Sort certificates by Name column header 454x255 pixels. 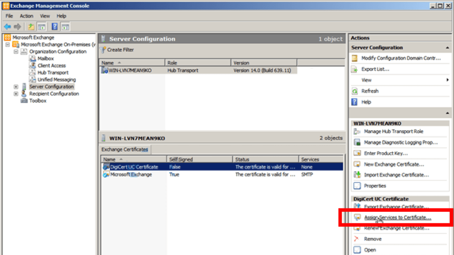(134, 160)
